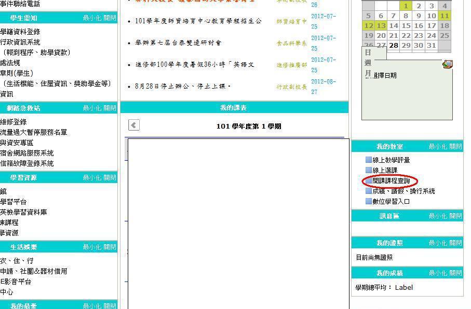
Task: Click the 目前尚無證照 text
Action: tap(374, 257)
